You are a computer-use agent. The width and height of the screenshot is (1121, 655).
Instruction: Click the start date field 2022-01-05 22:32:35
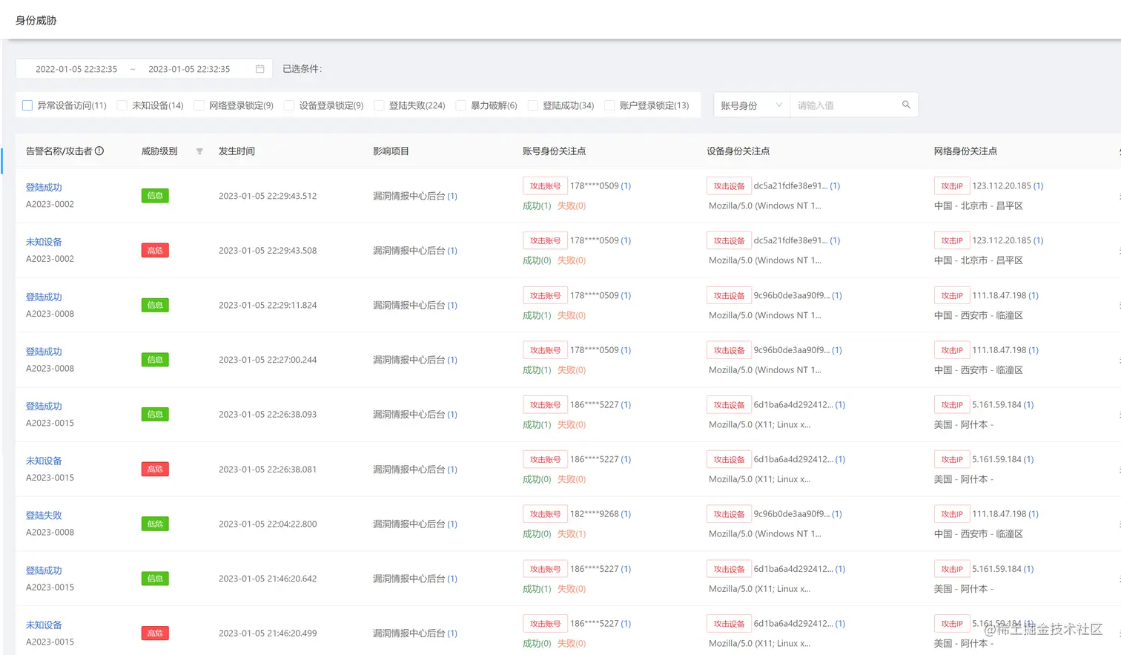(x=76, y=69)
